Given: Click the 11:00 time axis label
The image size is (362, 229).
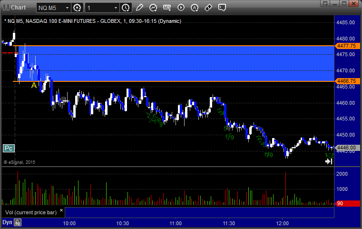Looking at the screenshot, I should pos(176,223).
